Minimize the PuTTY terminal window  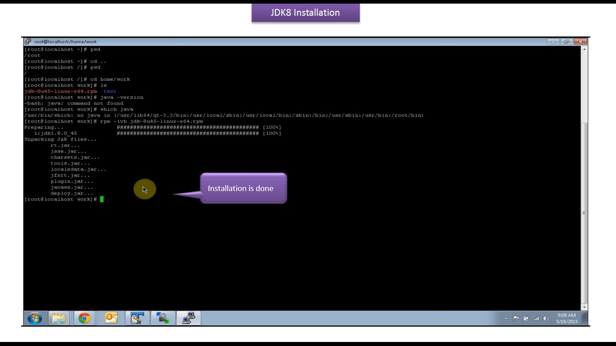(553, 41)
